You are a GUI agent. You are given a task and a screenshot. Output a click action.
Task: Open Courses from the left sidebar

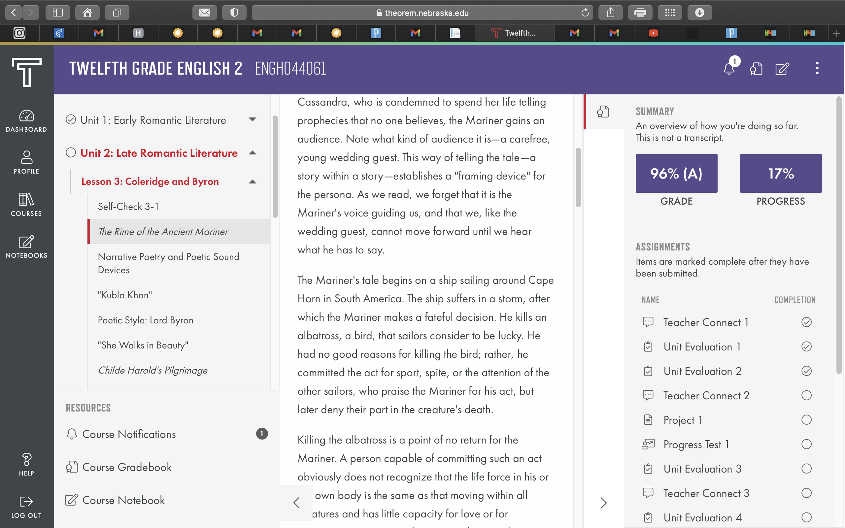[x=26, y=205]
